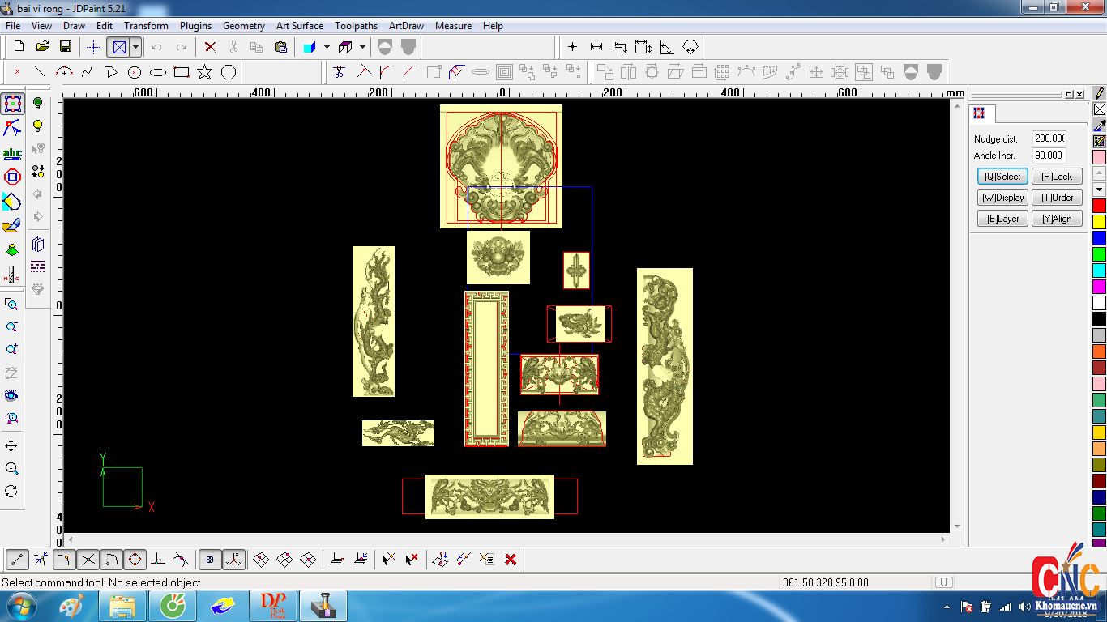1107x622 pixels.
Task: Toggle the quadrant point snap button
Action: [135, 559]
